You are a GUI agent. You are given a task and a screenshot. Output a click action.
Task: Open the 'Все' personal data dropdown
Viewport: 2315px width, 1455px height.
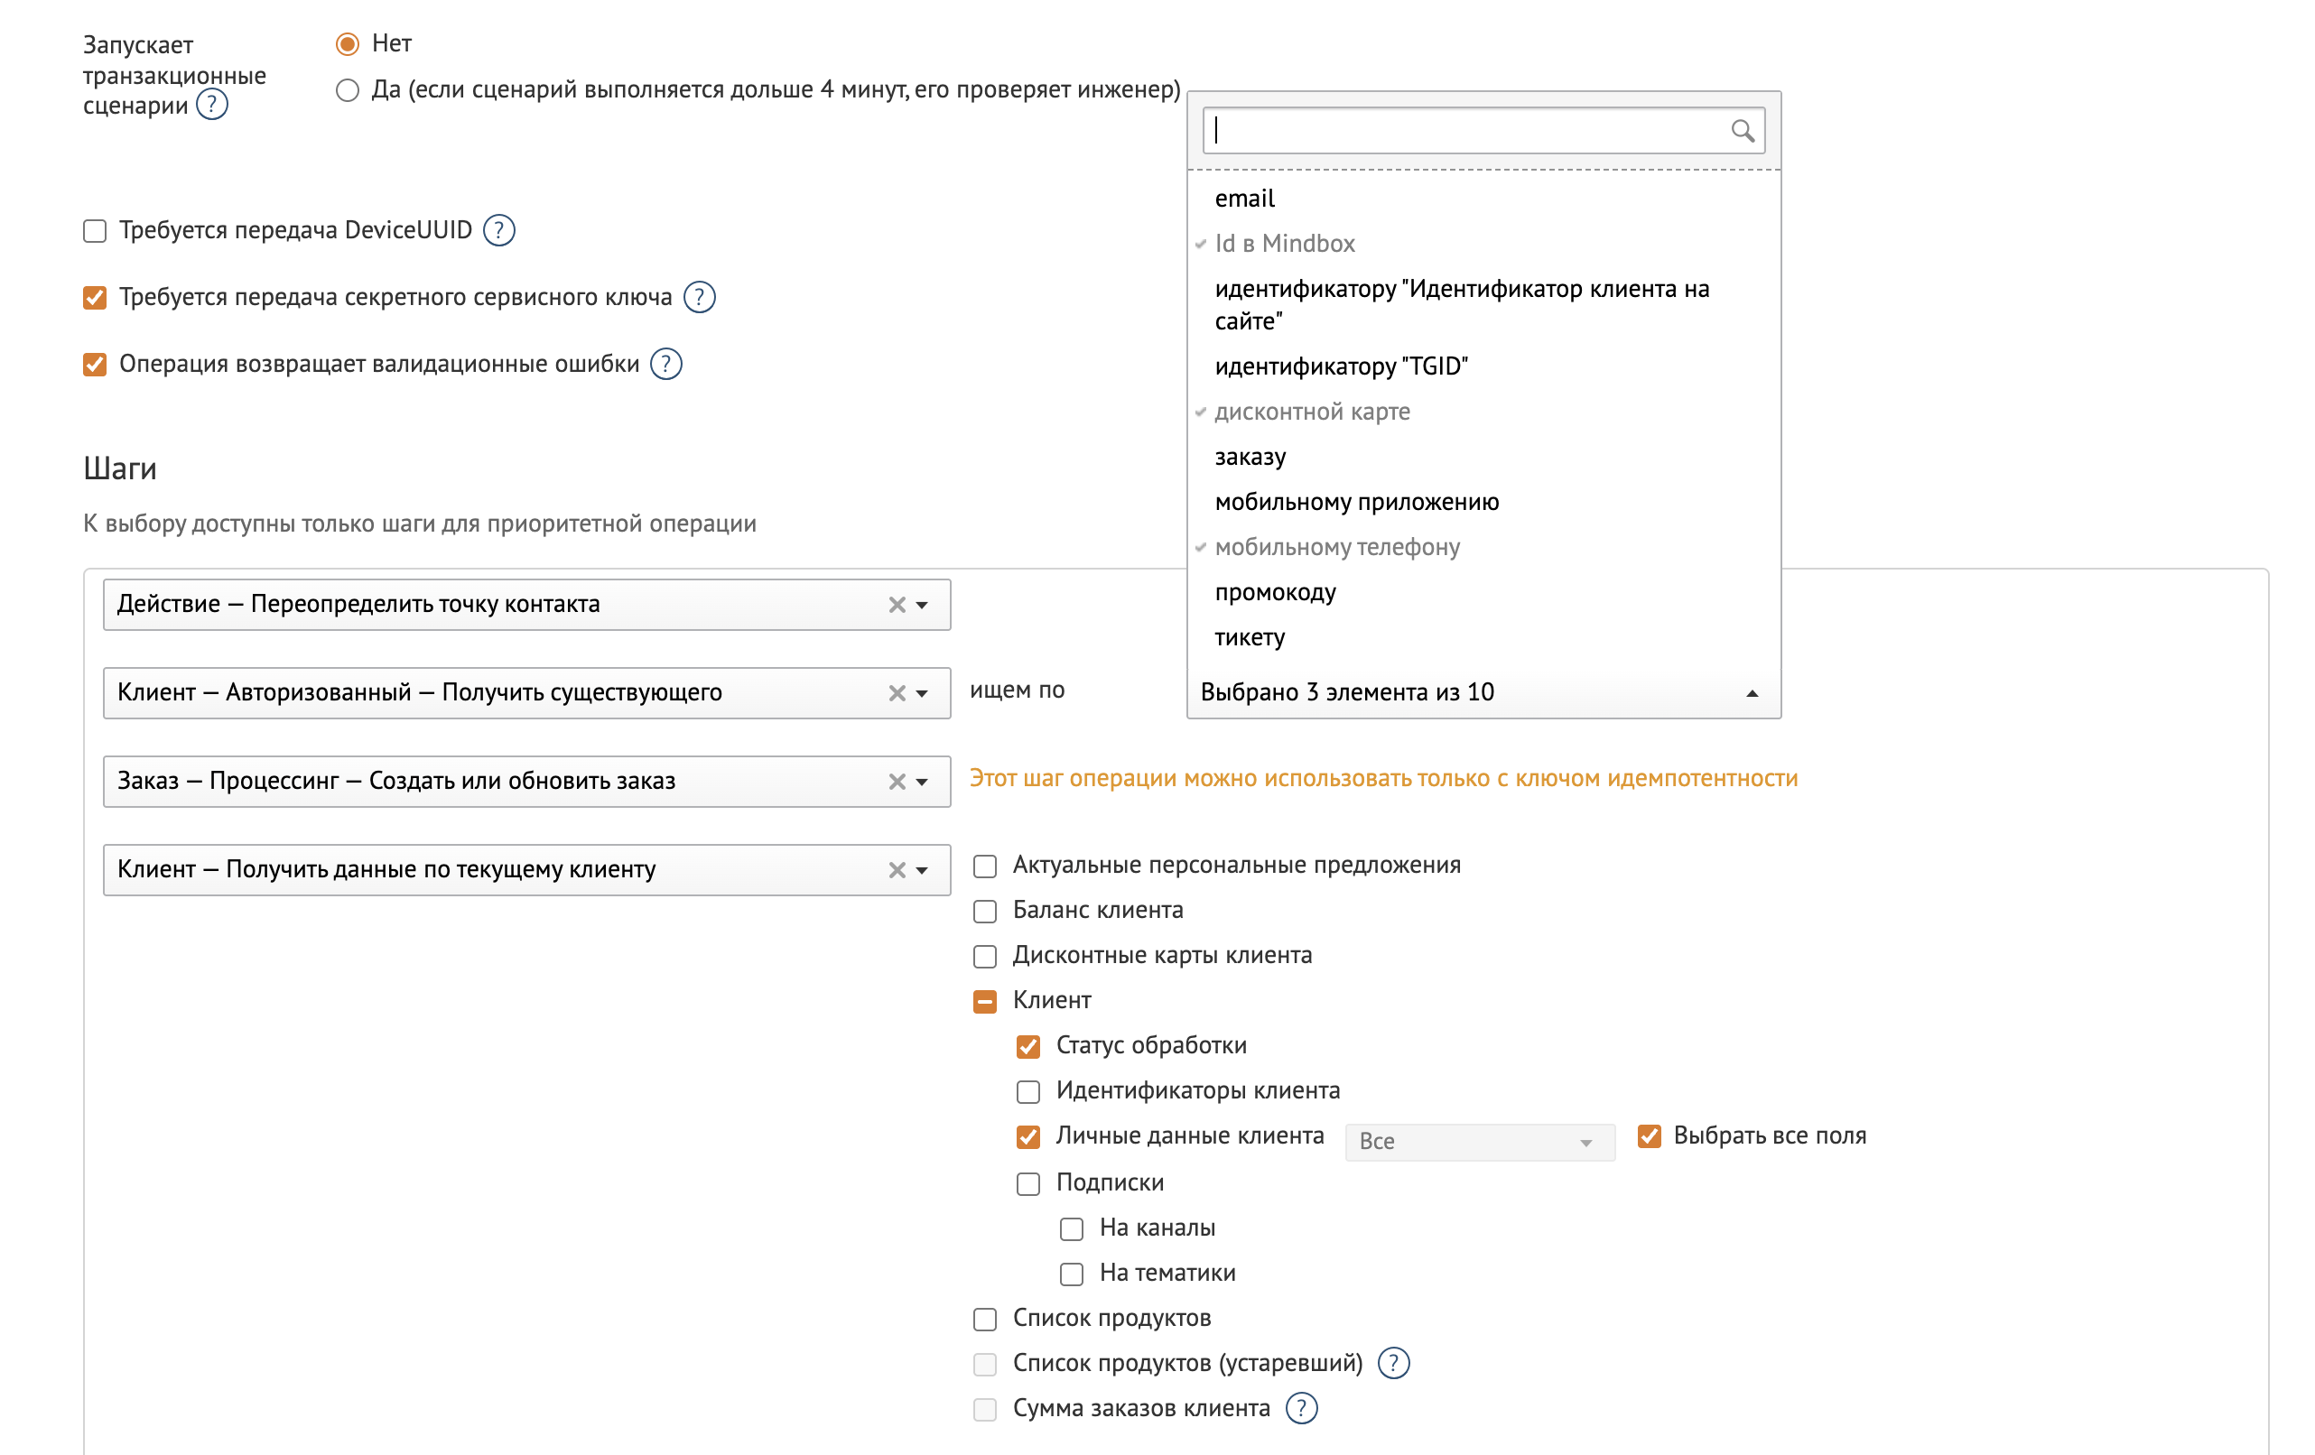1480,1142
